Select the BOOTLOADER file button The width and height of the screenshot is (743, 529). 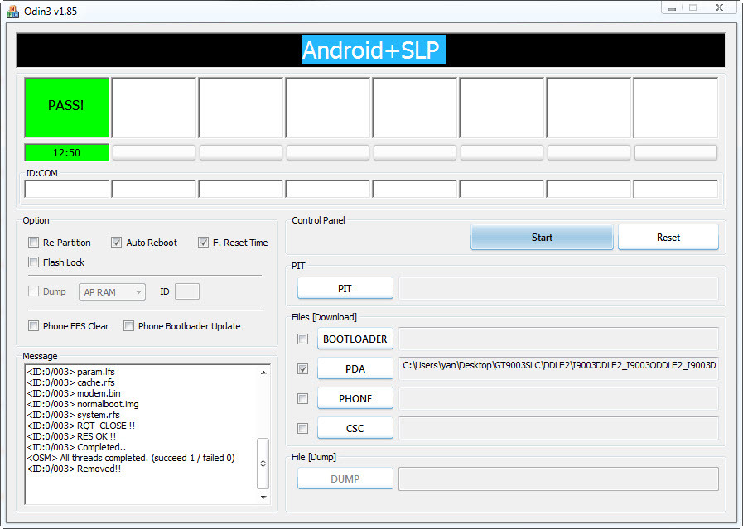(355, 339)
